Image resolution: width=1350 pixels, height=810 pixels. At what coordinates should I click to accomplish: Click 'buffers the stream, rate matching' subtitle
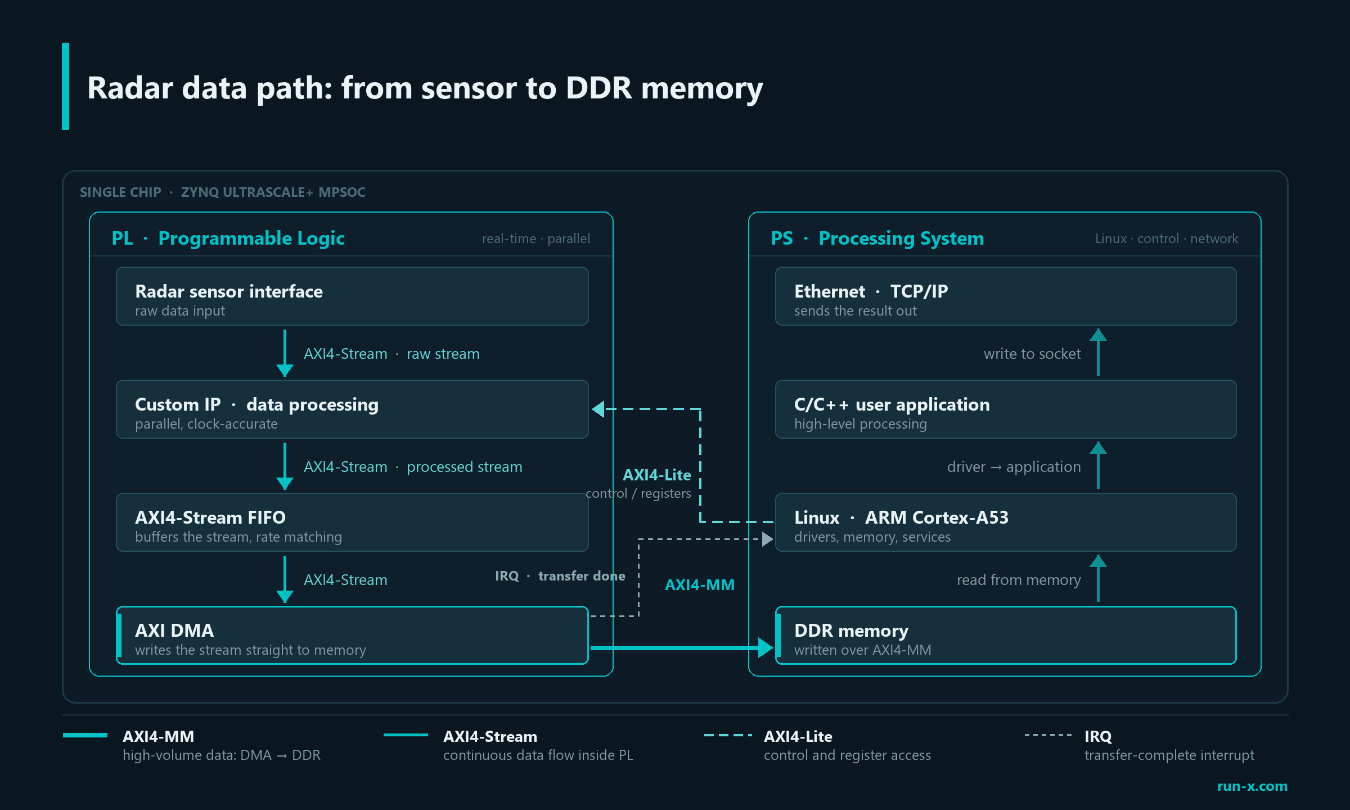tap(238, 537)
